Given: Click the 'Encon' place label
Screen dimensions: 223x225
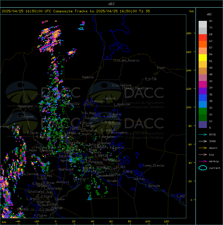Looking at the screenshot, I should click(x=161, y=68).
